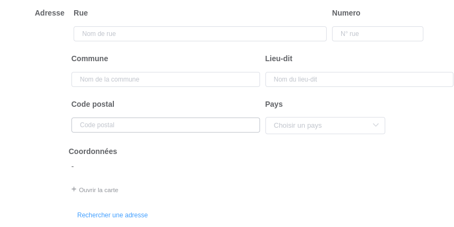Focus the Code postal input box

(x=165, y=125)
